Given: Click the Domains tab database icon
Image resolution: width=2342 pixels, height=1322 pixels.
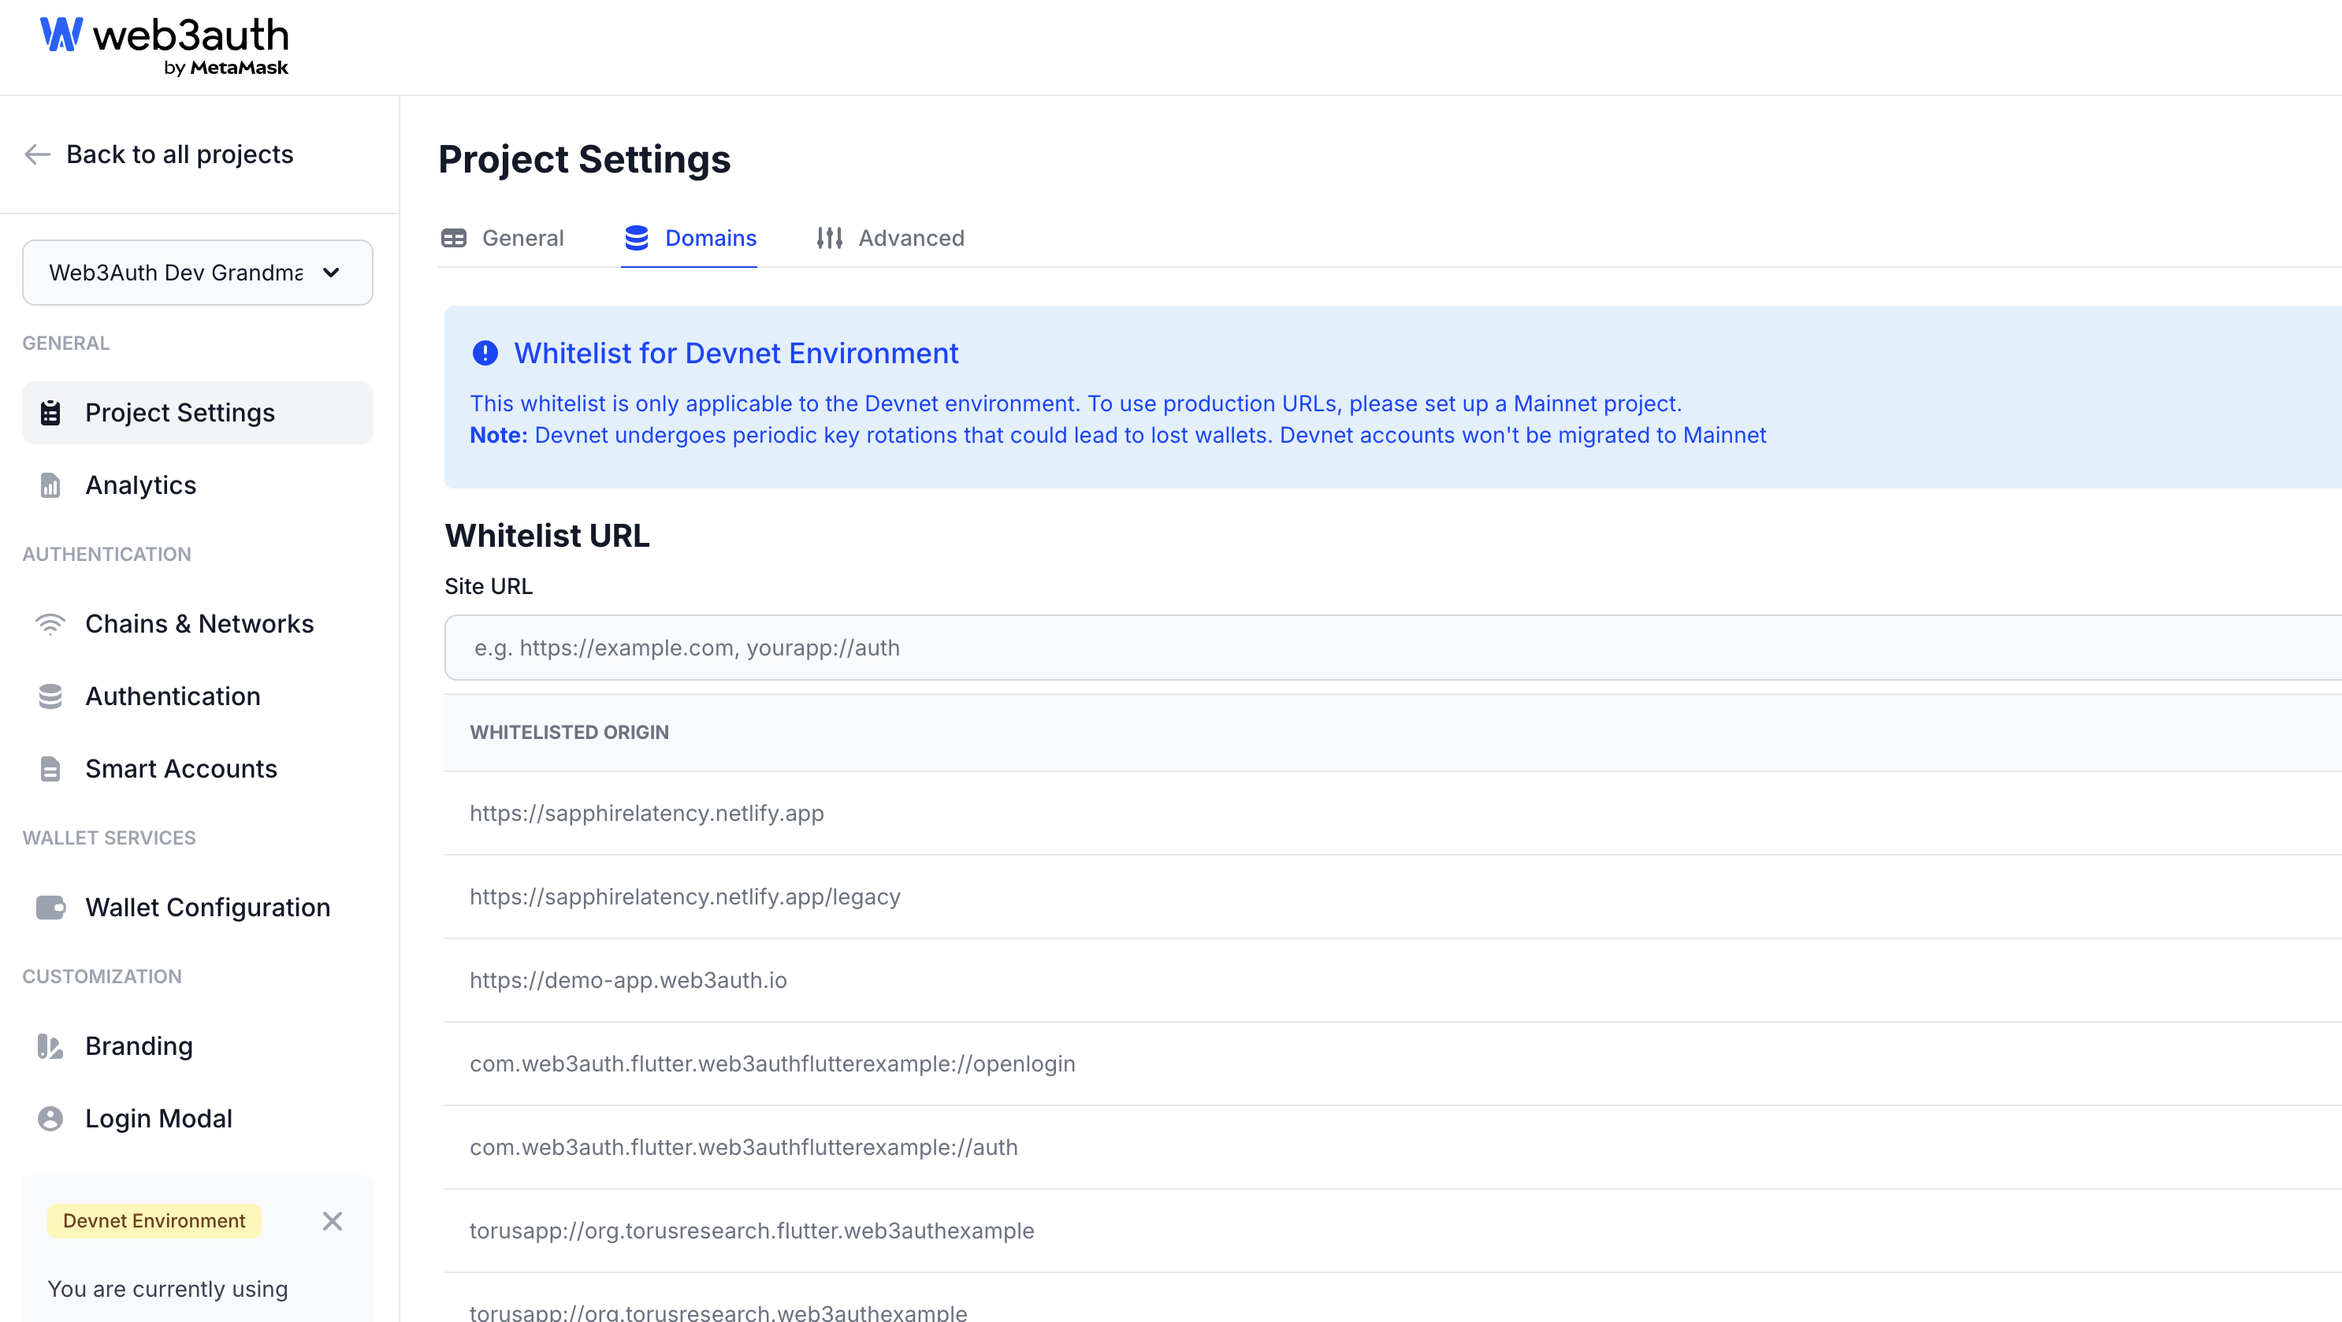Looking at the screenshot, I should point(637,238).
